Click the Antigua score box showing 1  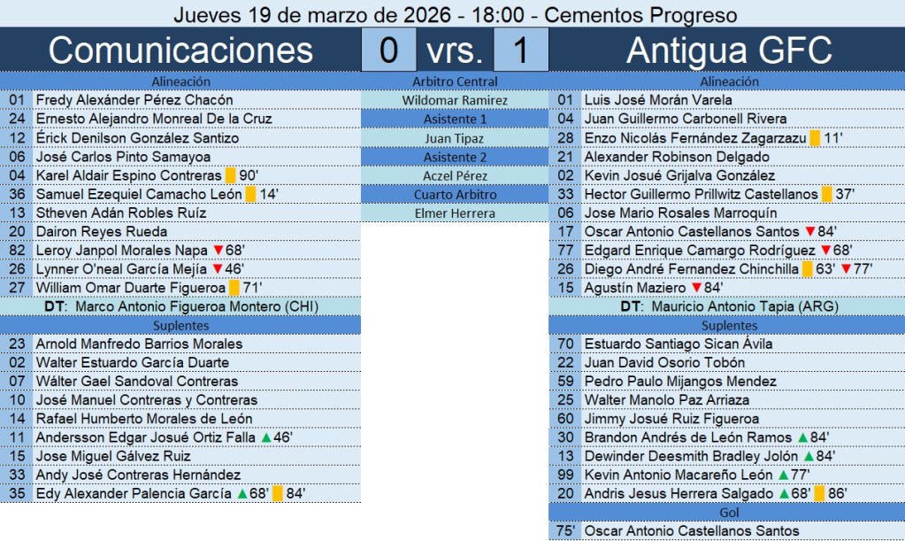pyautogui.click(x=520, y=50)
